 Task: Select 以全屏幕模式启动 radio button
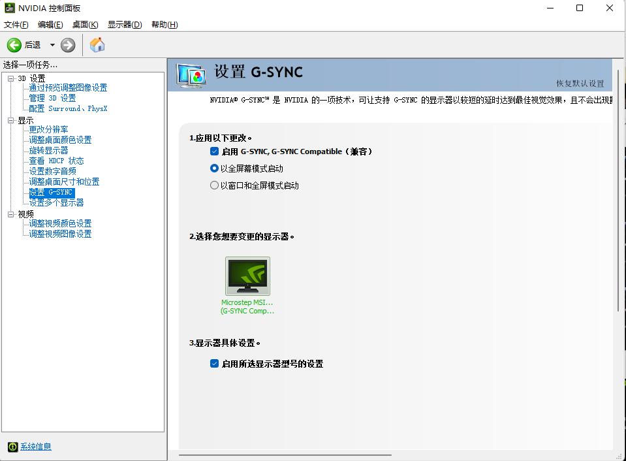(x=214, y=168)
